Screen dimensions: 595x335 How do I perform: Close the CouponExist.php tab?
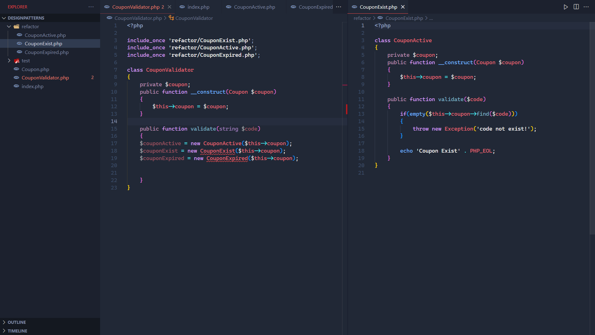pyautogui.click(x=403, y=7)
